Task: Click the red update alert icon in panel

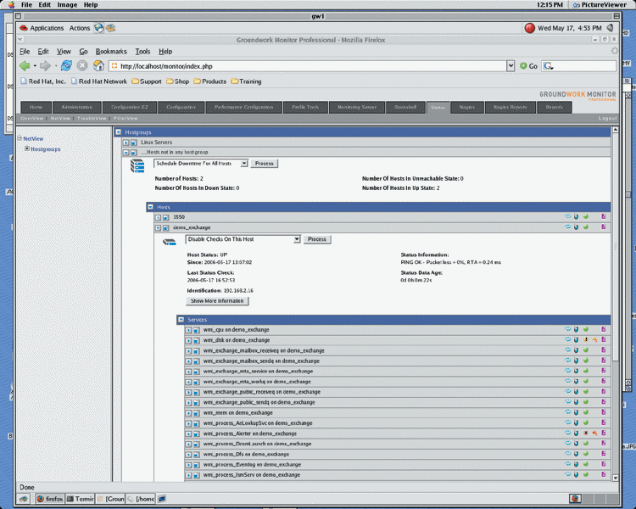Action: [x=529, y=28]
